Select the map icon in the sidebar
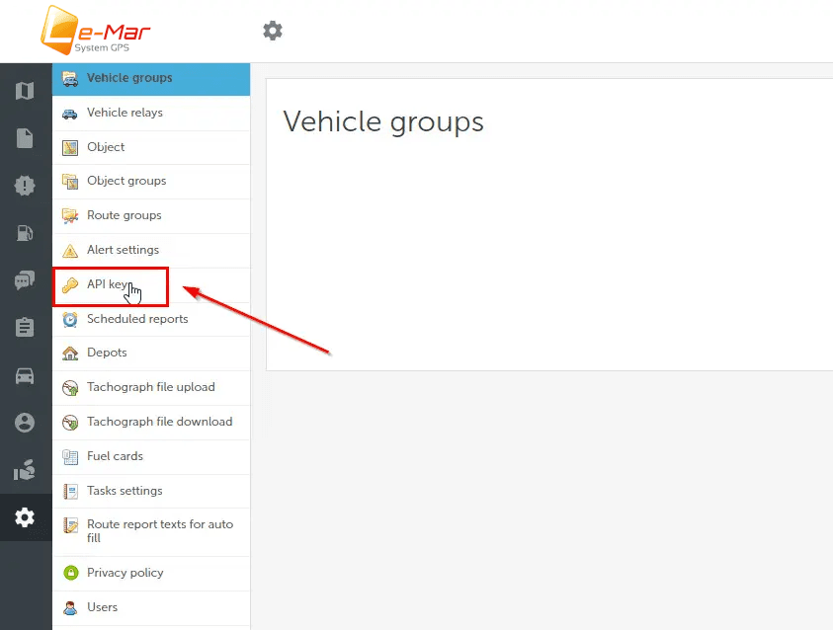The image size is (833, 630). coord(25,90)
